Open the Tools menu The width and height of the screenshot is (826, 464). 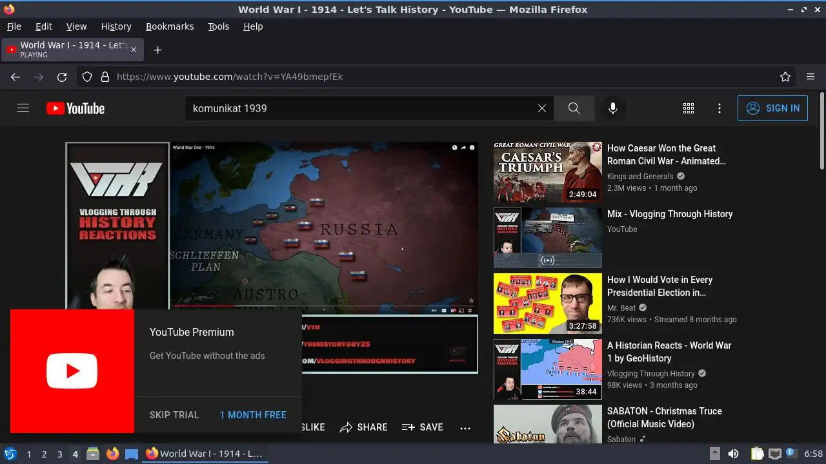(x=218, y=26)
